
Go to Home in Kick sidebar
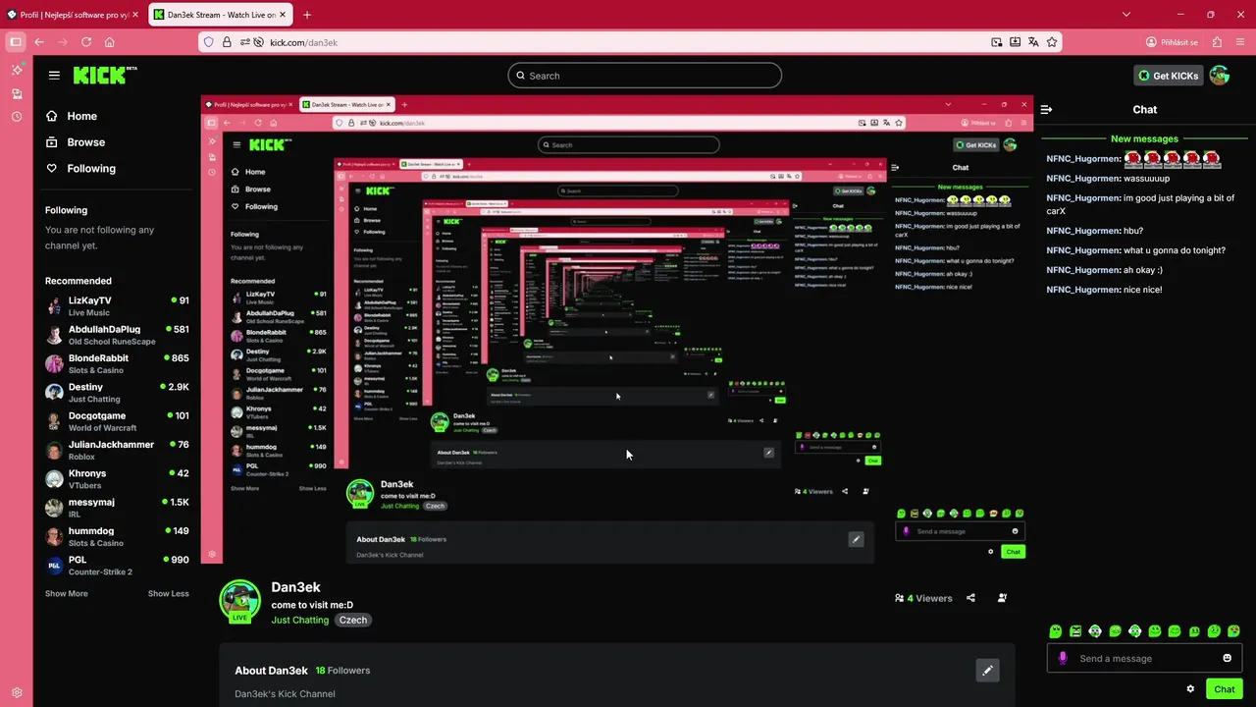click(x=72, y=116)
